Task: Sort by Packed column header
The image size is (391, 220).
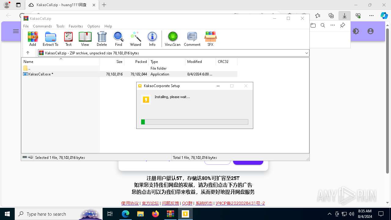Action: click(137, 62)
